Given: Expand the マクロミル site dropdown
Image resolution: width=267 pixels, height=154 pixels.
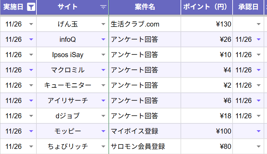Looking at the screenshot, I should point(104,70).
